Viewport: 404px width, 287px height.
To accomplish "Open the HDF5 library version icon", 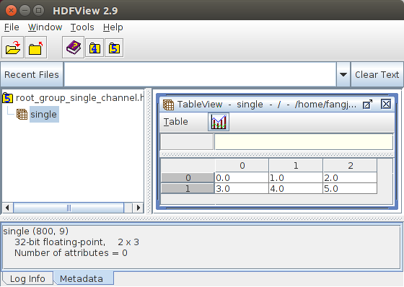I will click(x=114, y=48).
